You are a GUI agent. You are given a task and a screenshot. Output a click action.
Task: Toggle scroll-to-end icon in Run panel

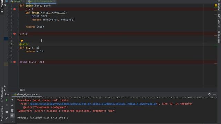(12, 115)
